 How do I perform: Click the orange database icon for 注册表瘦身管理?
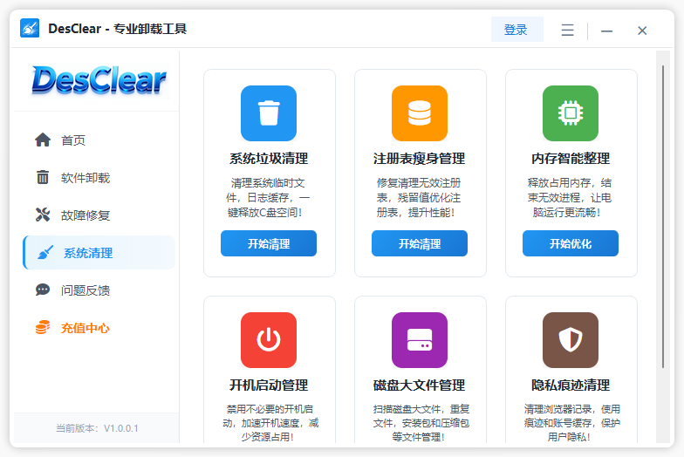point(420,113)
